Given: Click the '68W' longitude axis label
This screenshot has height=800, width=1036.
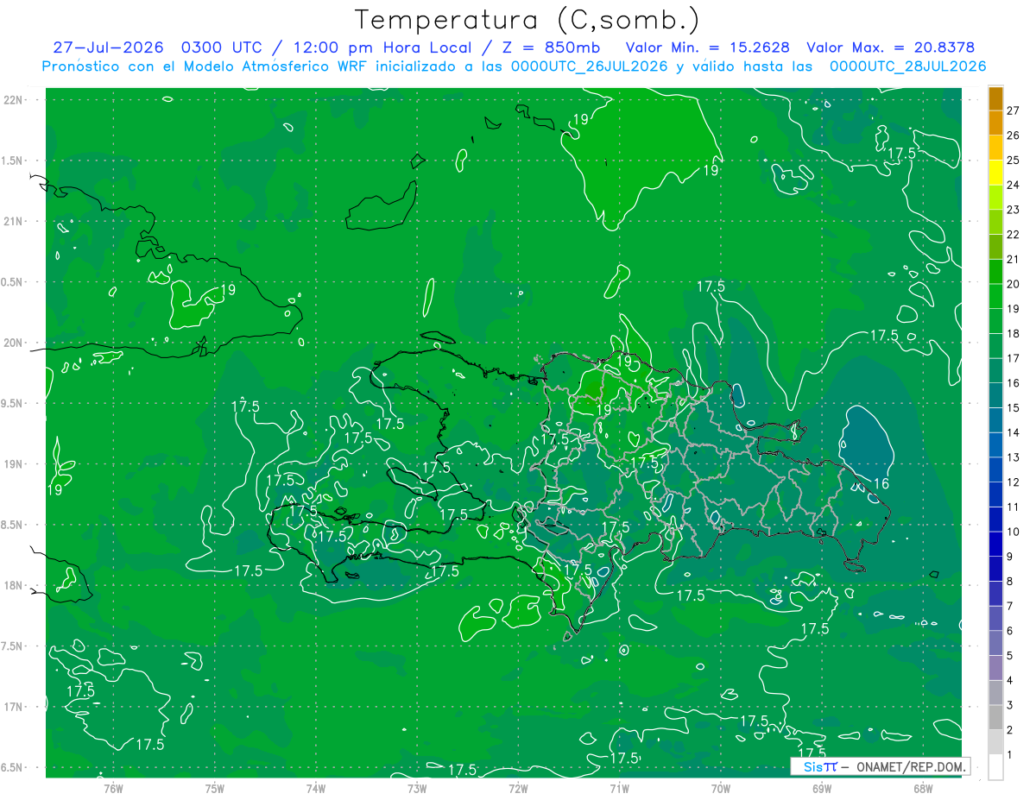Looking at the screenshot, I should point(923,789).
